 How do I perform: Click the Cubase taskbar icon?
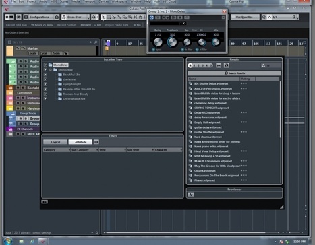coord(42,242)
